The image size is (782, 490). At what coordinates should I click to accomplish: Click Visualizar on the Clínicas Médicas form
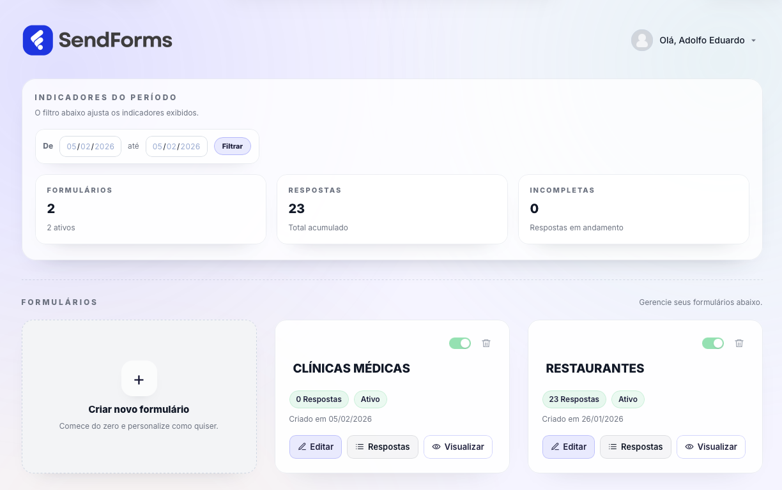pyautogui.click(x=458, y=447)
